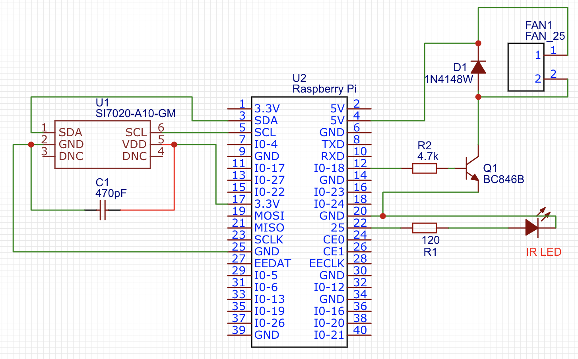Screen dimensions: 578x359
Task: Select the C1 capacitor symbol
Action: (x=103, y=210)
